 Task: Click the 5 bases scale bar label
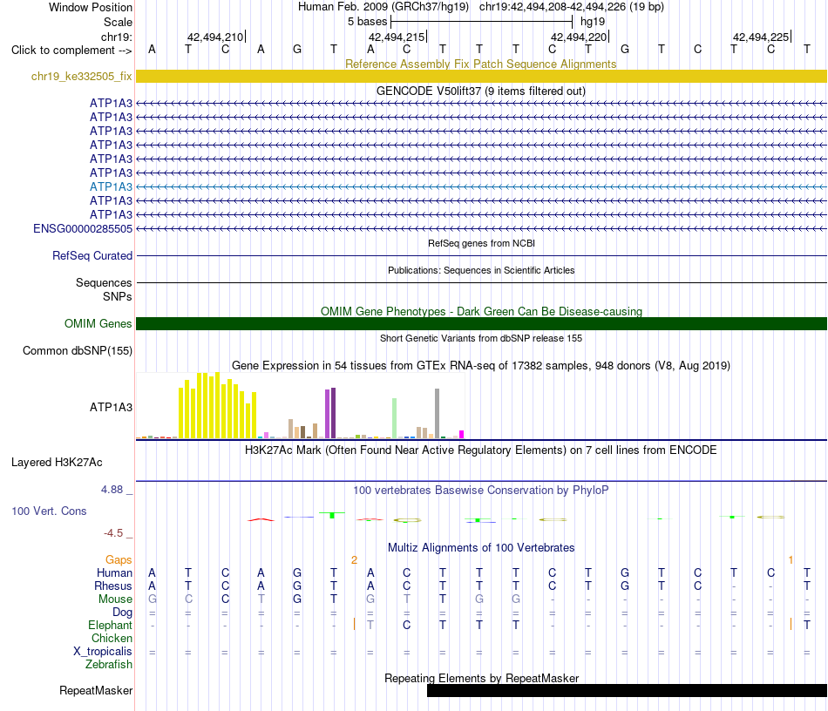point(367,22)
